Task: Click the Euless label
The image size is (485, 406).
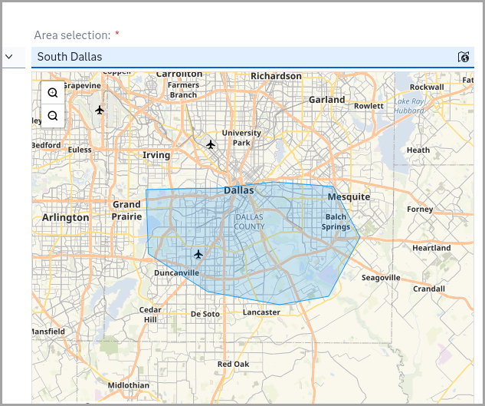Action: (80, 150)
